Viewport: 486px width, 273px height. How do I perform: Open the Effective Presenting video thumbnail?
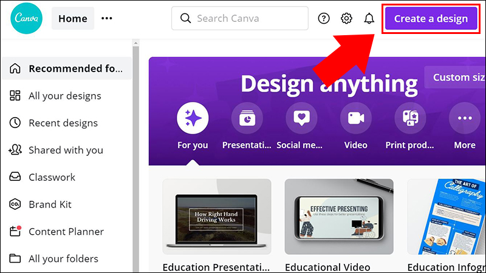coord(339,217)
